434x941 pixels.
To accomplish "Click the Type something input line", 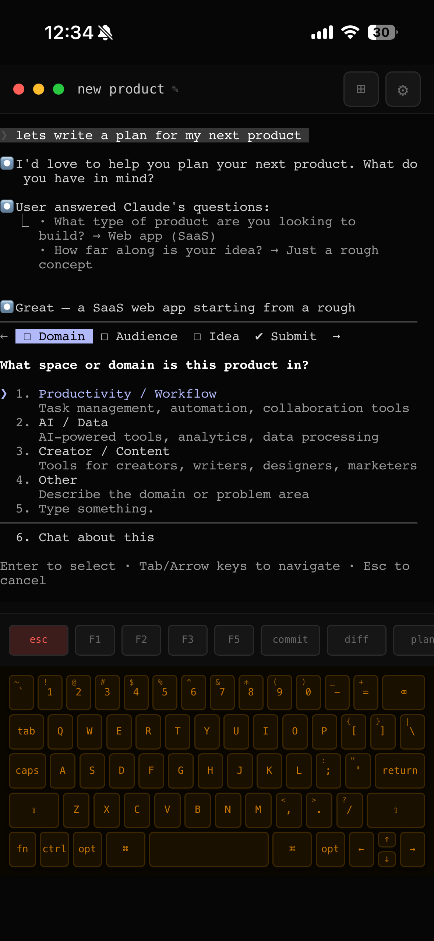I will coord(96,508).
